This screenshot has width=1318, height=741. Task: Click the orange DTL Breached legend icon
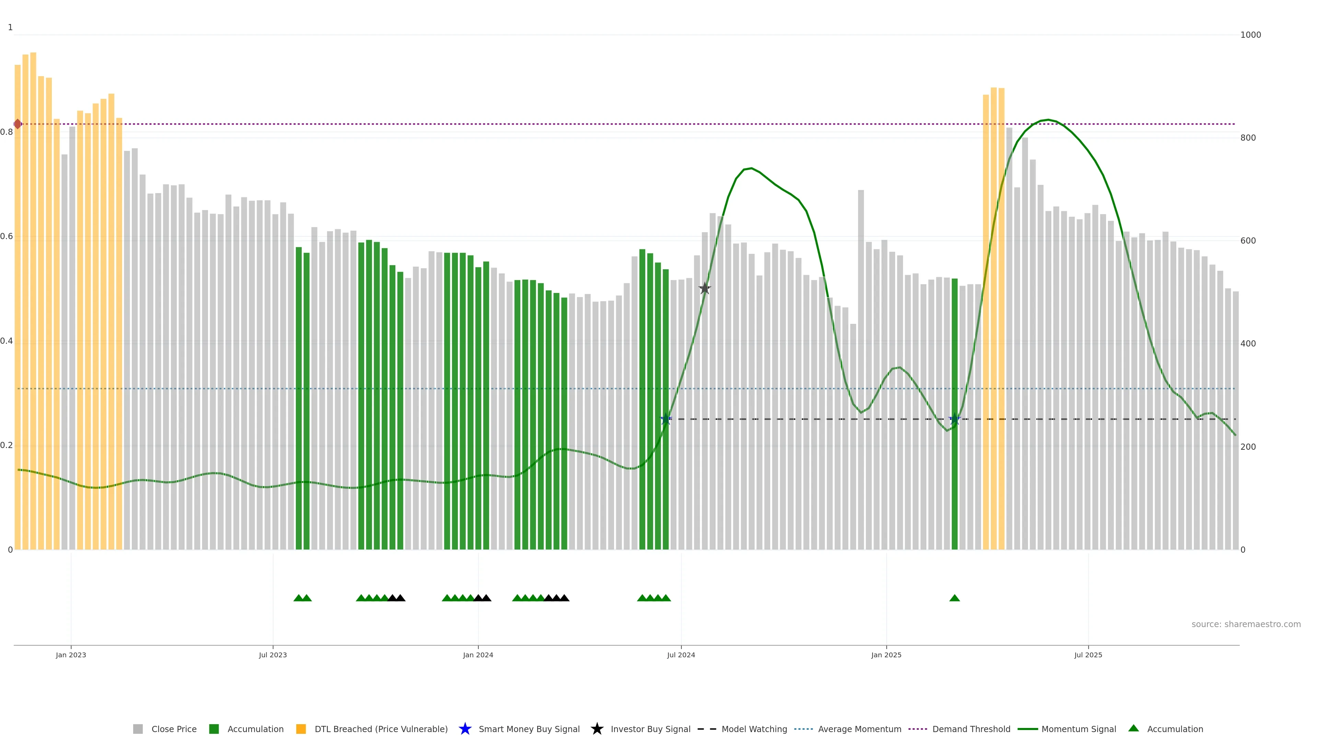coord(301,729)
